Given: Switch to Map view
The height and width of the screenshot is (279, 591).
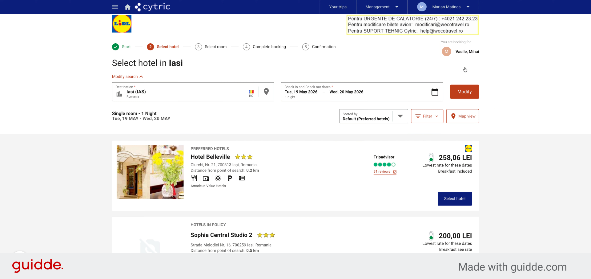Looking at the screenshot, I should pyautogui.click(x=463, y=116).
